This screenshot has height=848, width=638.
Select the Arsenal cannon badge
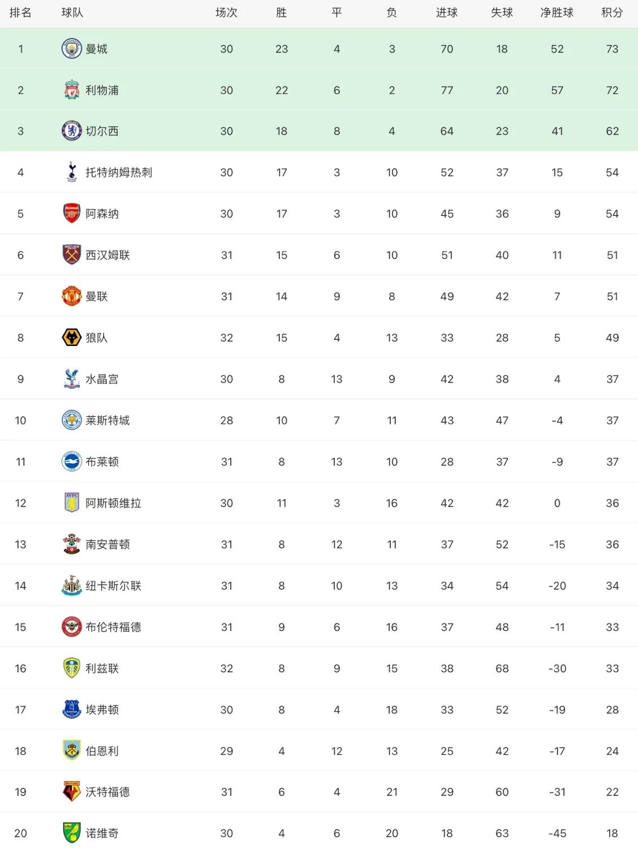tap(72, 214)
